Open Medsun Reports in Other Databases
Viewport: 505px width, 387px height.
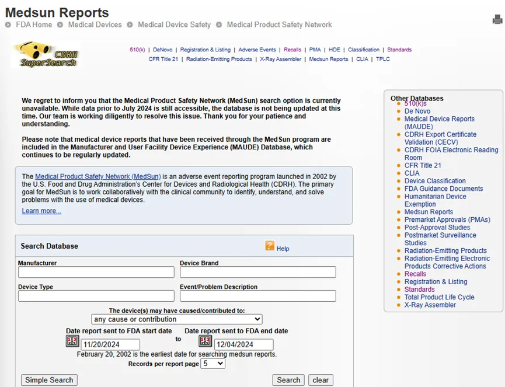coord(429,212)
